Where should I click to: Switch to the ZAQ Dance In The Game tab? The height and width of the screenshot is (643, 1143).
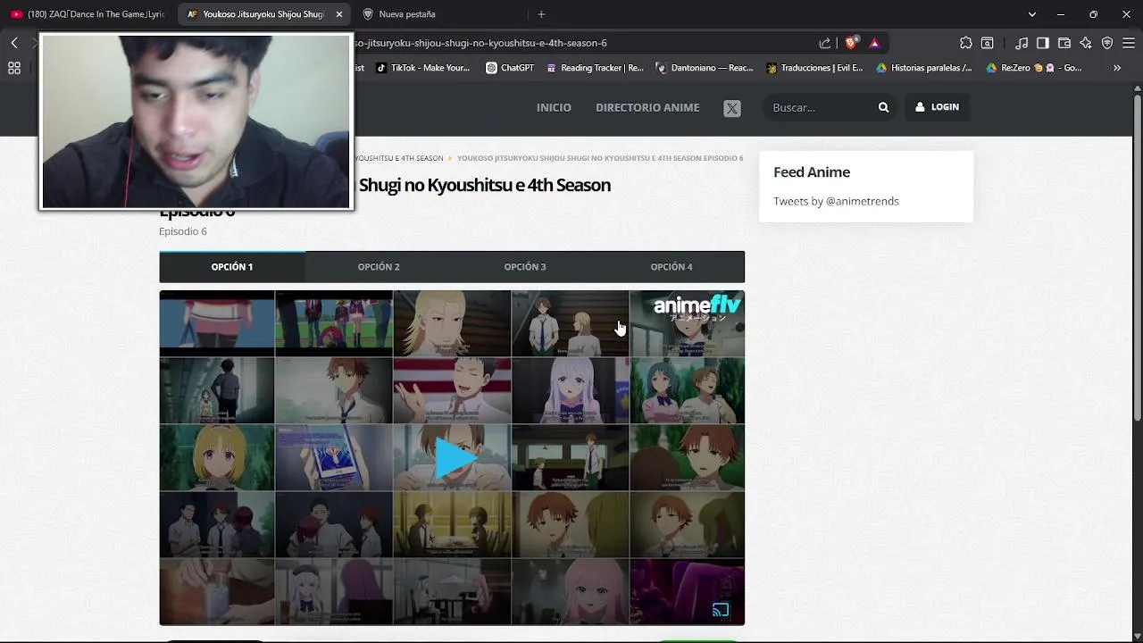(x=88, y=14)
